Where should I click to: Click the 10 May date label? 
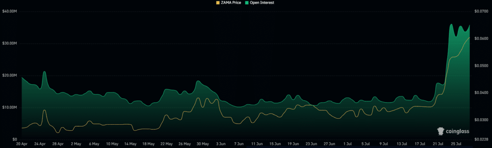pos(112,144)
